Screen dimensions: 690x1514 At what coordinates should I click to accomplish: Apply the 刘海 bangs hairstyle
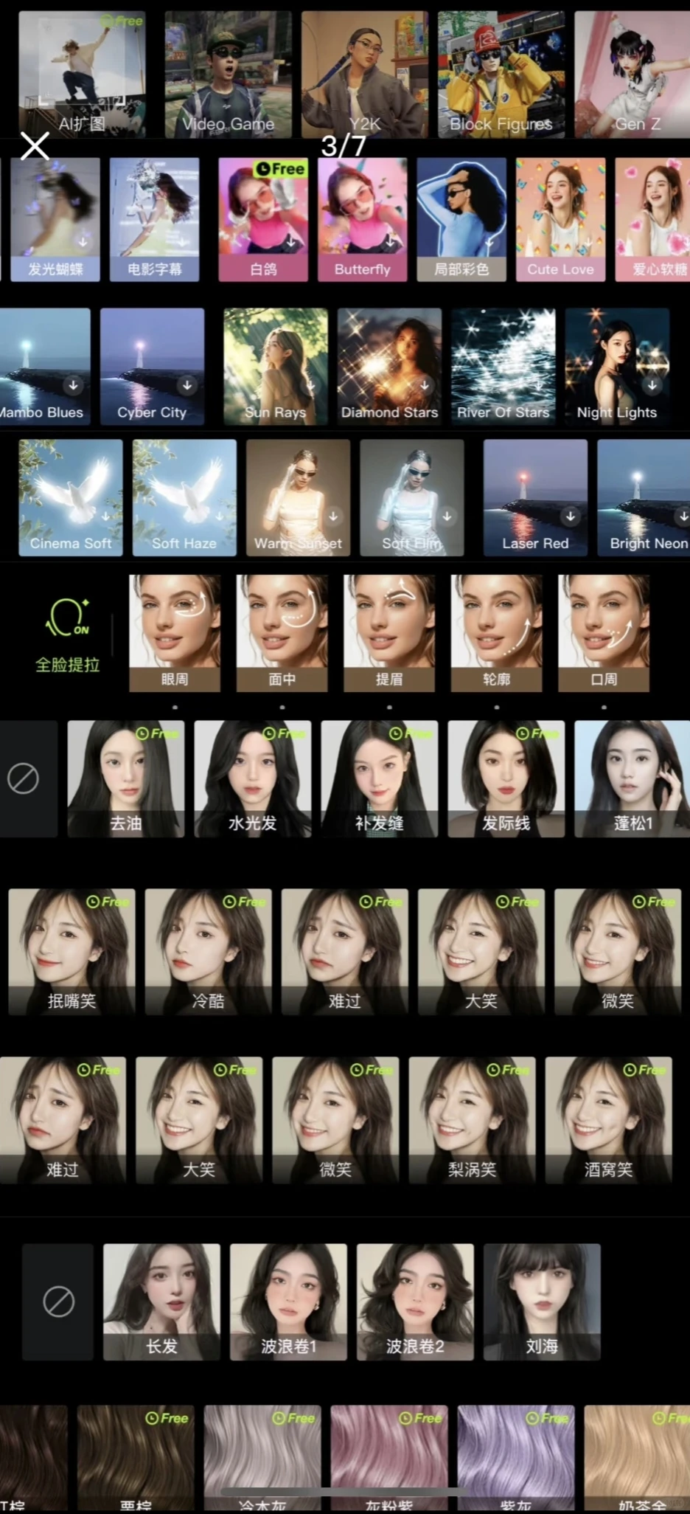[x=542, y=1302]
